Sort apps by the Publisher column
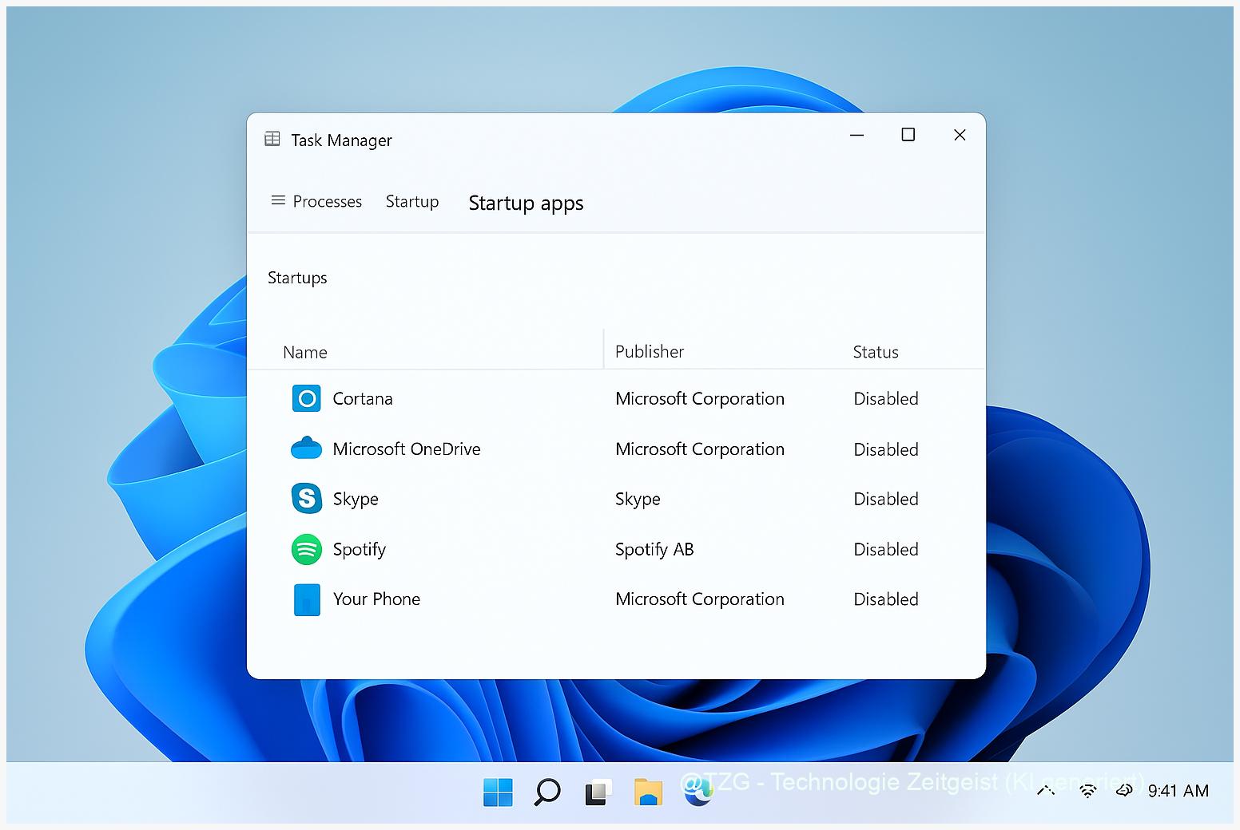Image resolution: width=1240 pixels, height=830 pixels. pos(649,351)
